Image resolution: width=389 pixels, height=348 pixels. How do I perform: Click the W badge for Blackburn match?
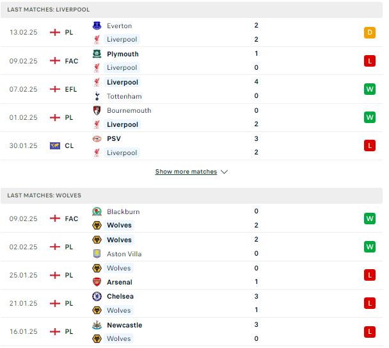tap(370, 219)
